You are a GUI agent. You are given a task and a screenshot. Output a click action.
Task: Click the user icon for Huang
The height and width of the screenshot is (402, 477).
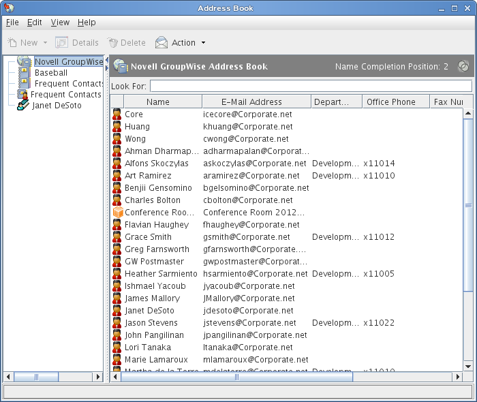point(117,126)
